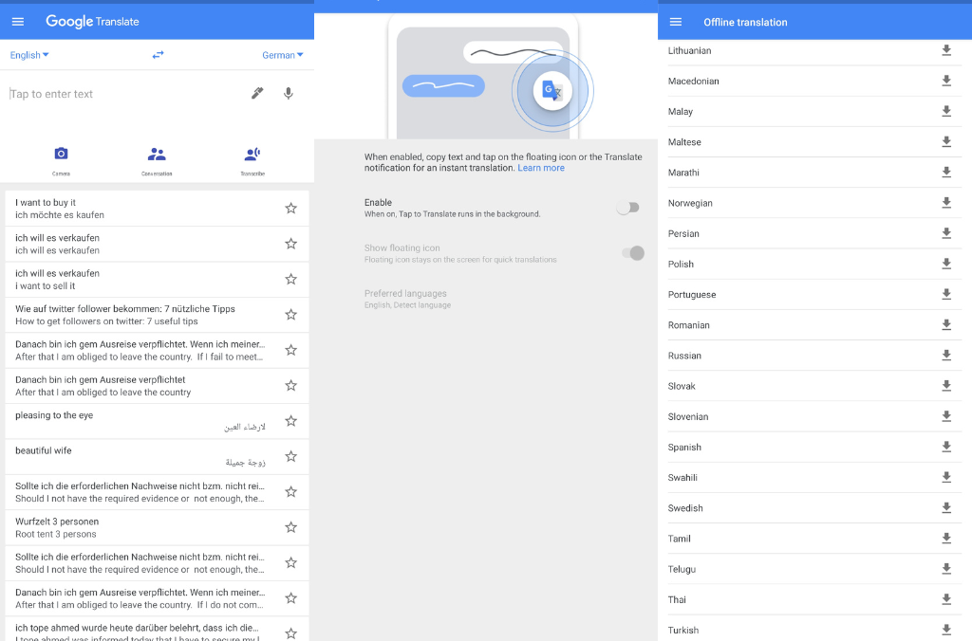Download Polish offline language
This screenshot has height=641, width=972.
pos(946,264)
